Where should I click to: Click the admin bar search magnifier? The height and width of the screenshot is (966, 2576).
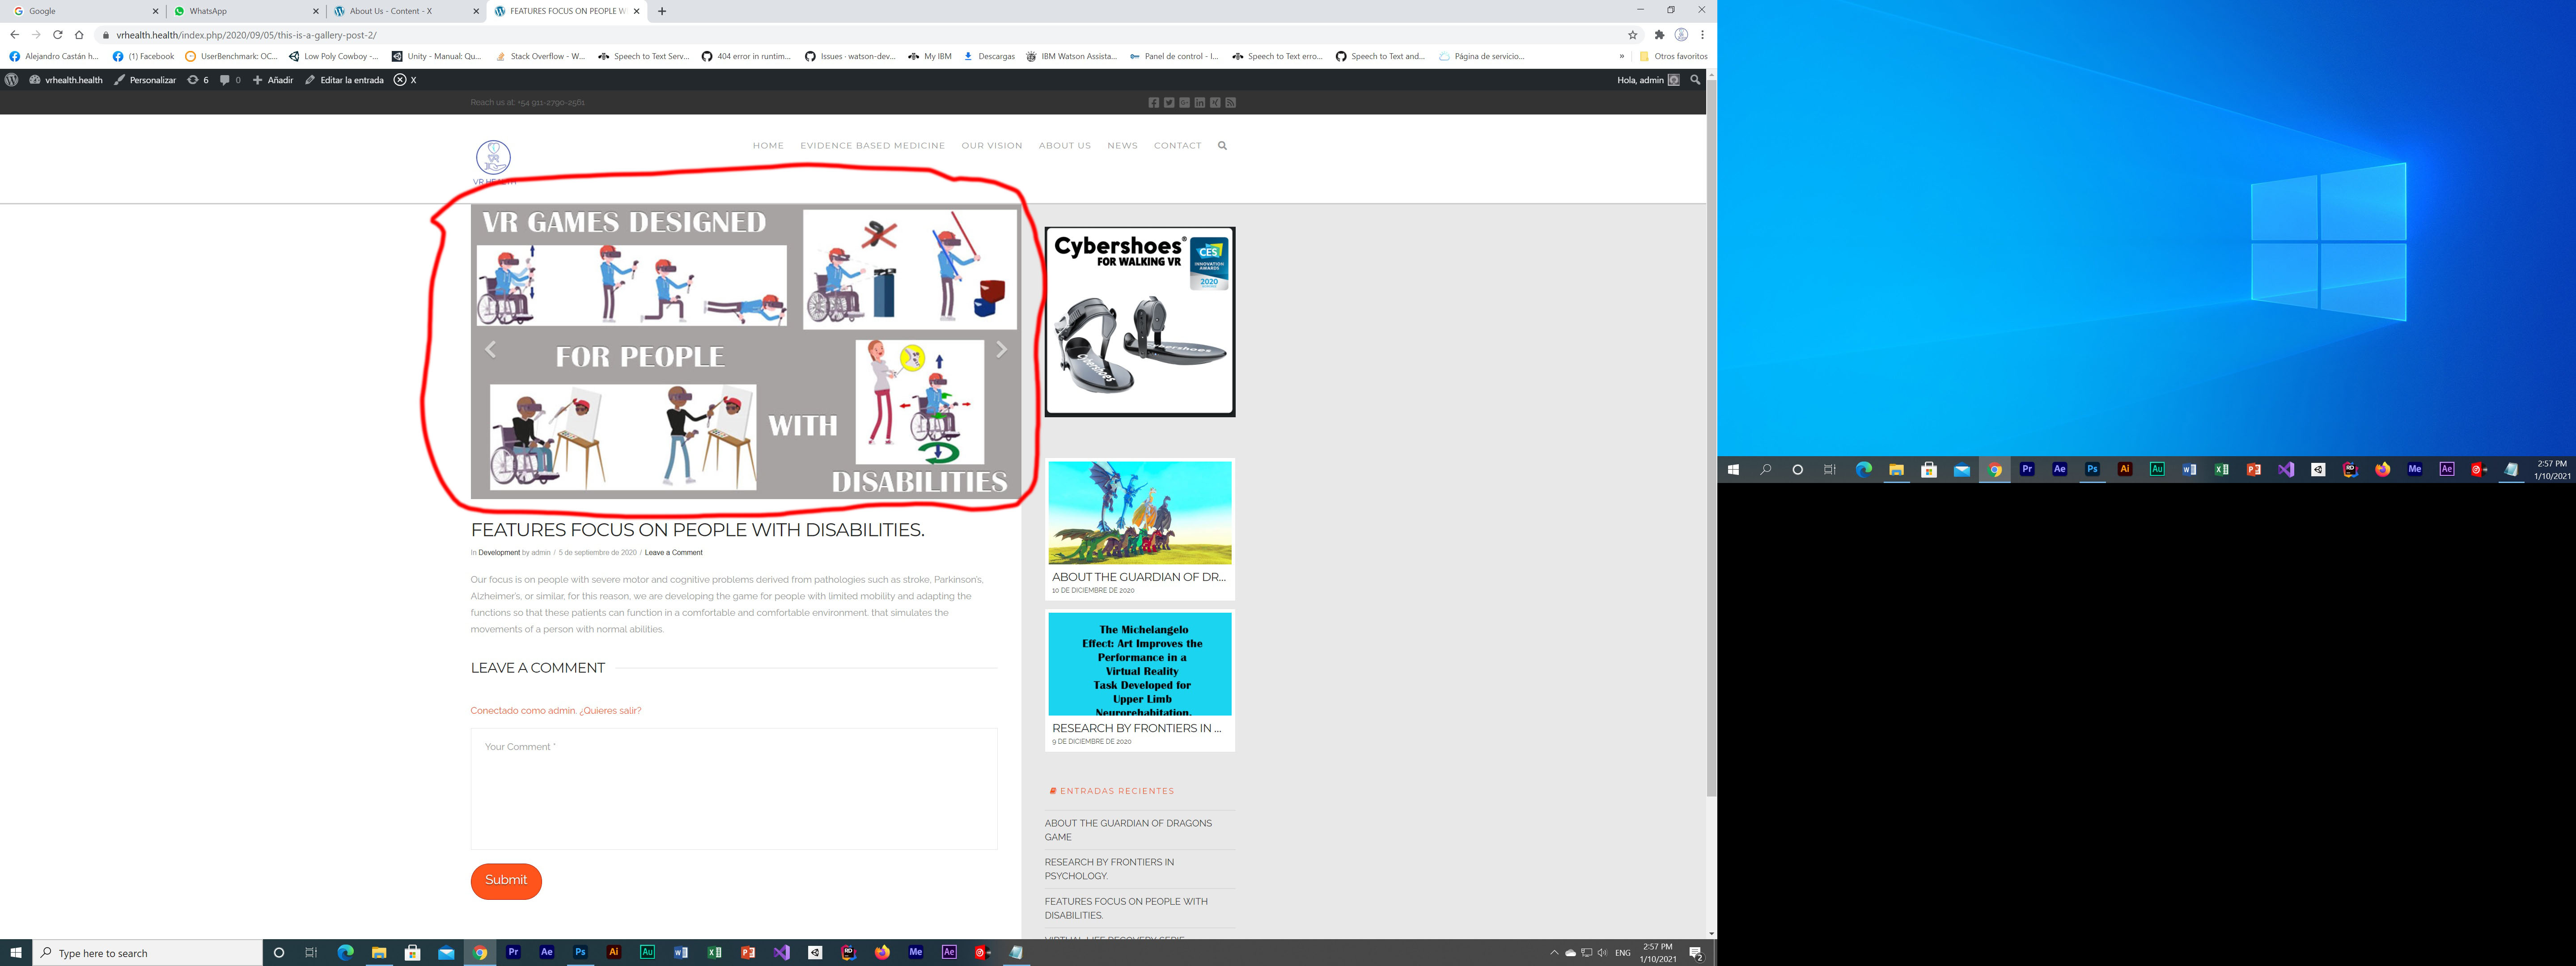coord(1695,80)
